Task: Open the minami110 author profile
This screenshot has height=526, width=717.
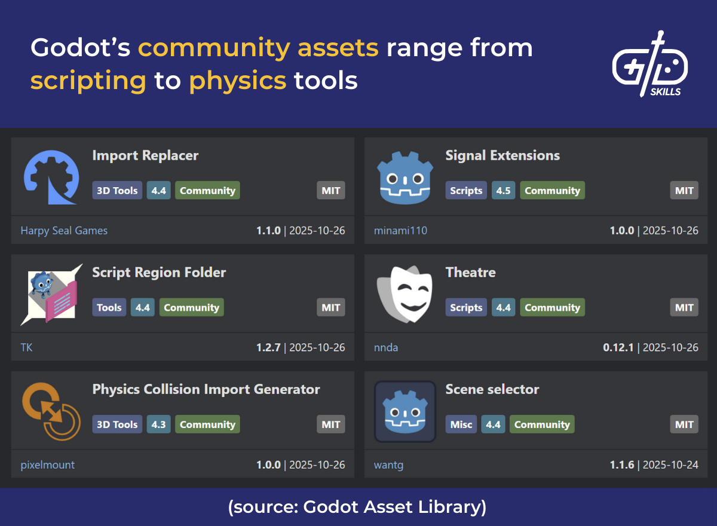Action: [400, 230]
